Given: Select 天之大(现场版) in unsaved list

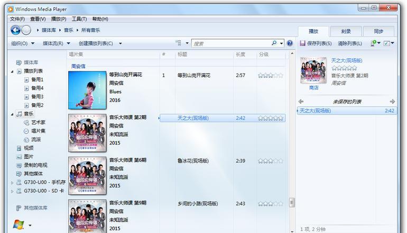Looking at the screenshot, I should [x=347, y=111].
